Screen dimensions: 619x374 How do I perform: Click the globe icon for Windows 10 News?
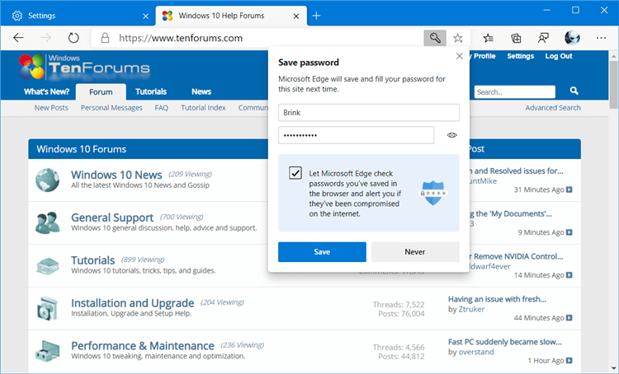[47, 180]
